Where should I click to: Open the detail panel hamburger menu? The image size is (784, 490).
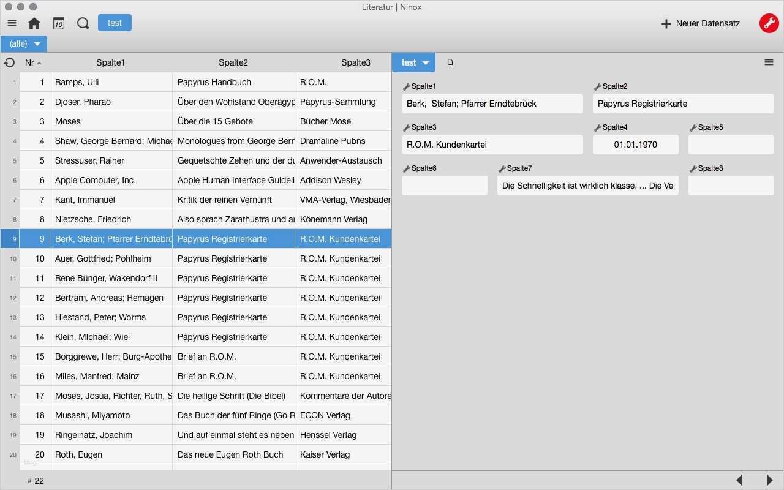769,62
